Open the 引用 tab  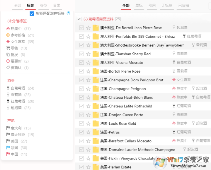152,6
